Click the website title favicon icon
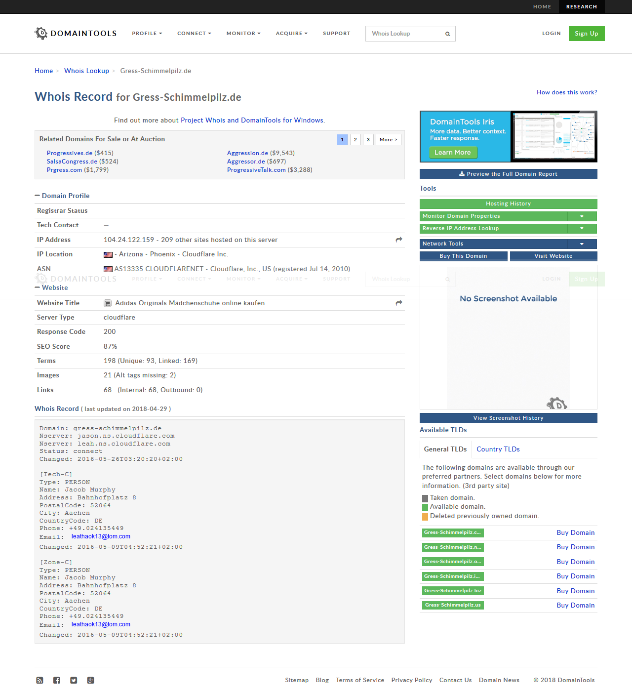This screenshot has width=632, height=693. (108, 303)
